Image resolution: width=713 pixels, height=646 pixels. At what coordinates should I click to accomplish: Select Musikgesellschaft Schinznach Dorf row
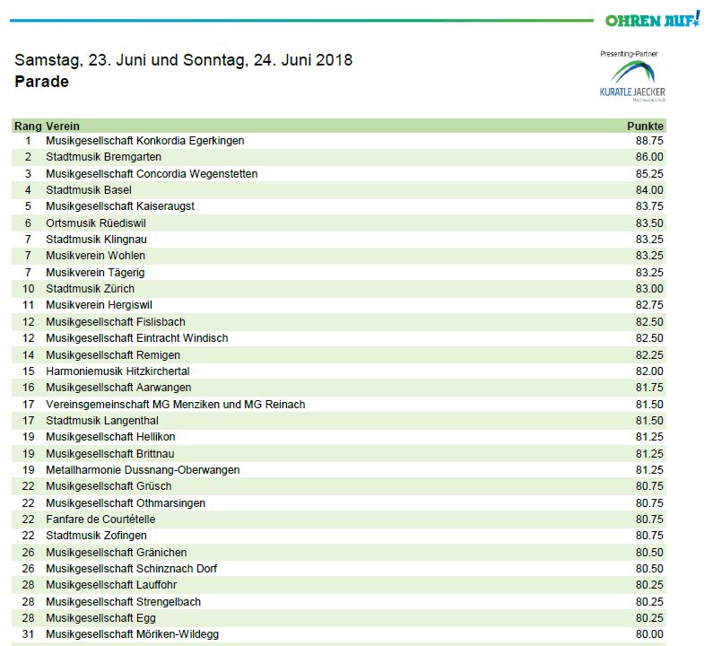click(x=131, y=569)
